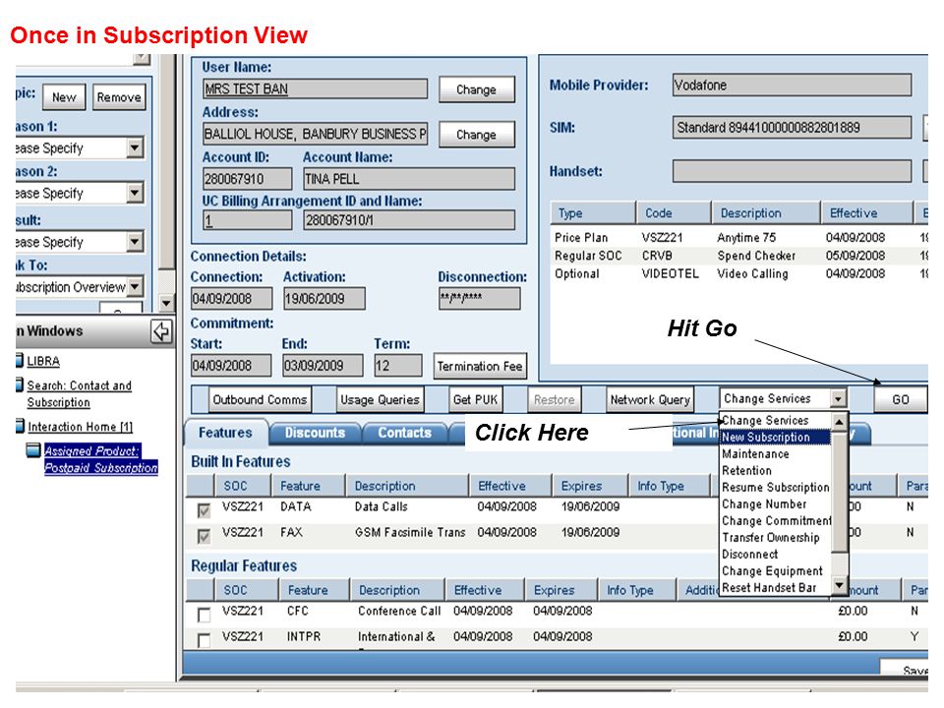Select Disconnect from the list
This screenshot has width=944, height=708.
(x=775, y=555)
